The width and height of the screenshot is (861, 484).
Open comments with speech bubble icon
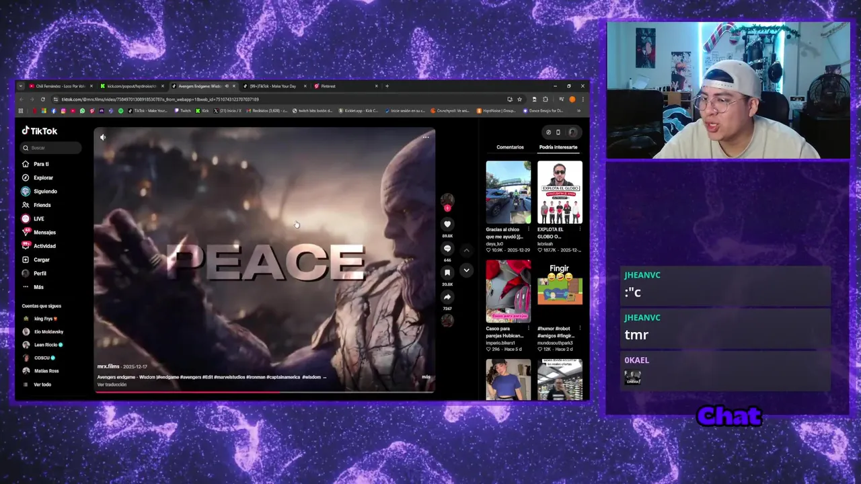(x=447, y=249)
